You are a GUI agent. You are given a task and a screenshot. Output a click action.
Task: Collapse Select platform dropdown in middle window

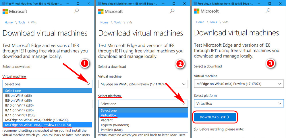click(143, 104)
